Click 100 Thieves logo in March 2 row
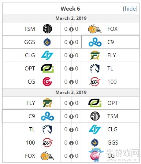 (x=95, y=81)
